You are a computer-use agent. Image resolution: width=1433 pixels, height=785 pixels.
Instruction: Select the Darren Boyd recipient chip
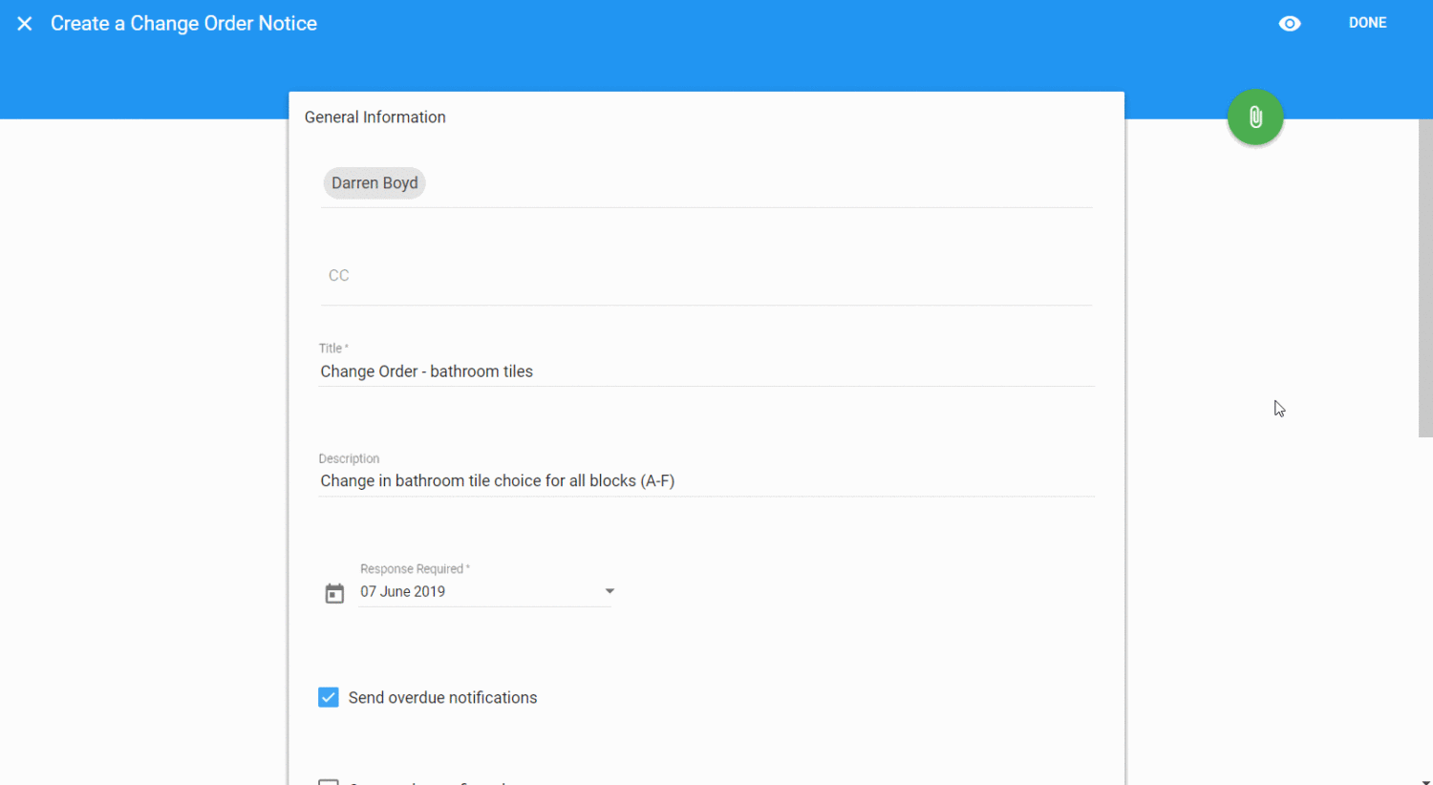tap(374, 182)
